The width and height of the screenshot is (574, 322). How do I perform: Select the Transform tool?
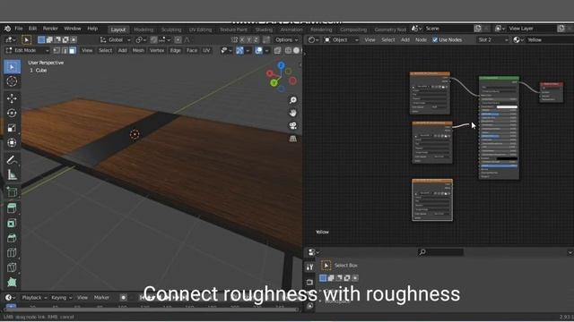[x=12, y=142]
